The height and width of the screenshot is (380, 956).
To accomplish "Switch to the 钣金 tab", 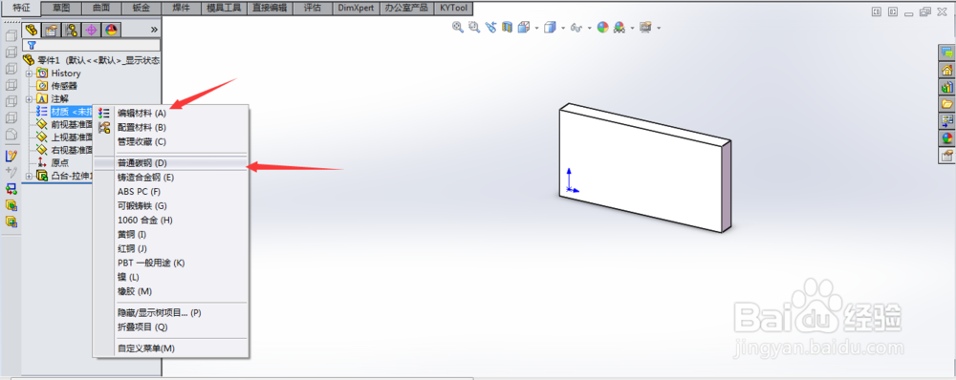I will 141,8.
